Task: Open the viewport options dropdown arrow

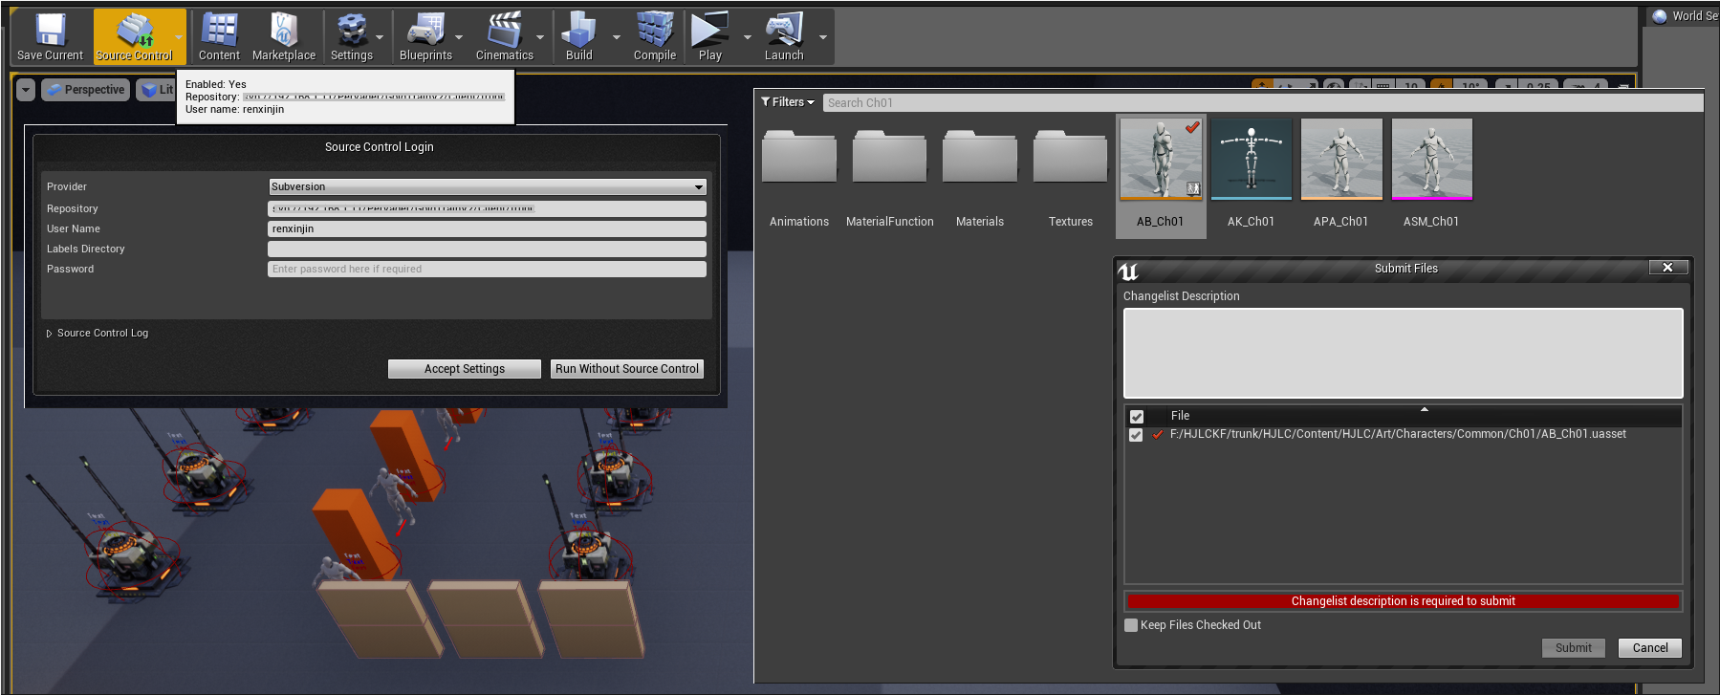Action: 26,90
